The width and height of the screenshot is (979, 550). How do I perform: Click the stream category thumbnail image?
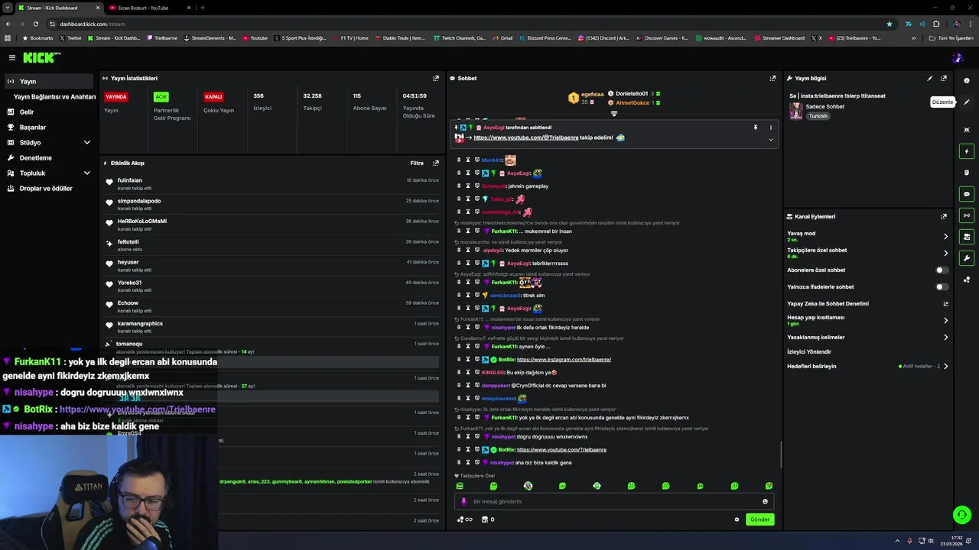(796, 112)
